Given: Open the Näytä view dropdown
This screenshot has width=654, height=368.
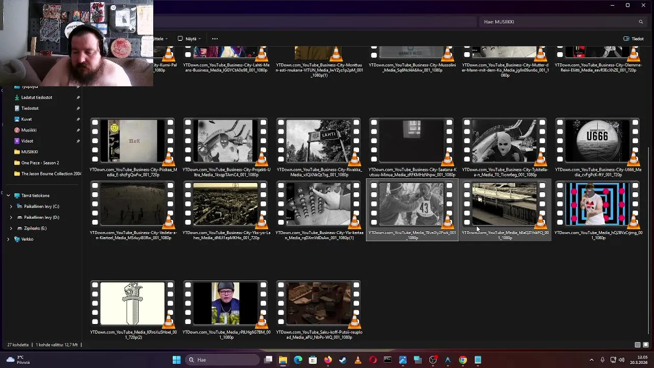Looking at the screenshot, I should tap(189, 39).
